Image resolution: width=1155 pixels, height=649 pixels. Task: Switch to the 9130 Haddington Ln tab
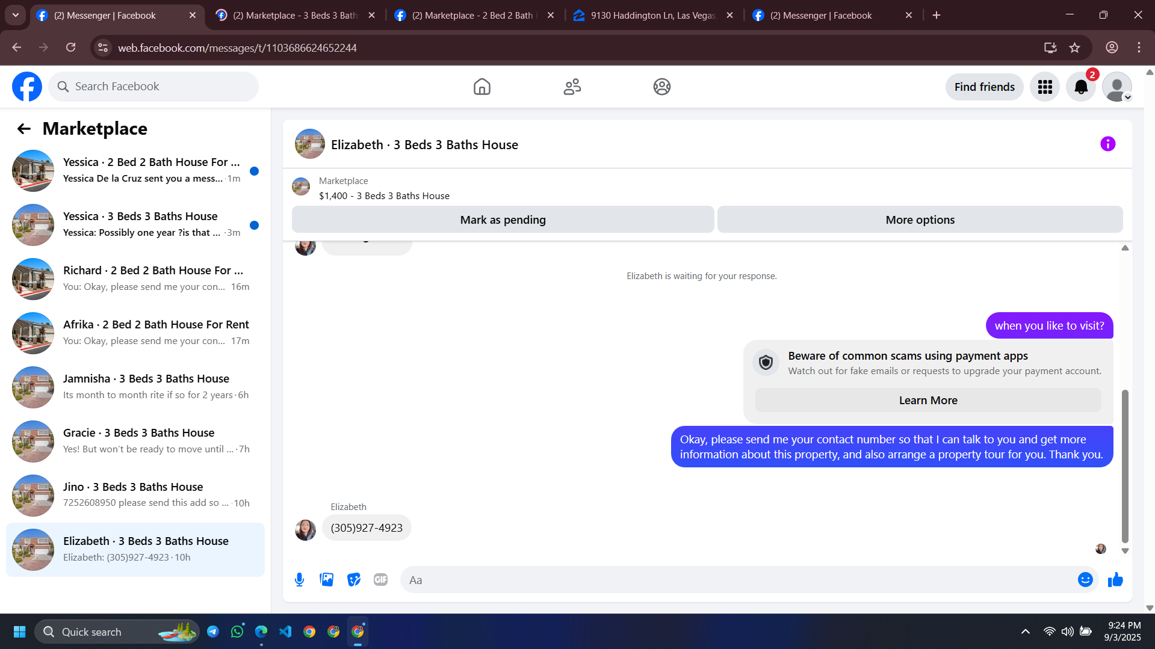point(654,16)
